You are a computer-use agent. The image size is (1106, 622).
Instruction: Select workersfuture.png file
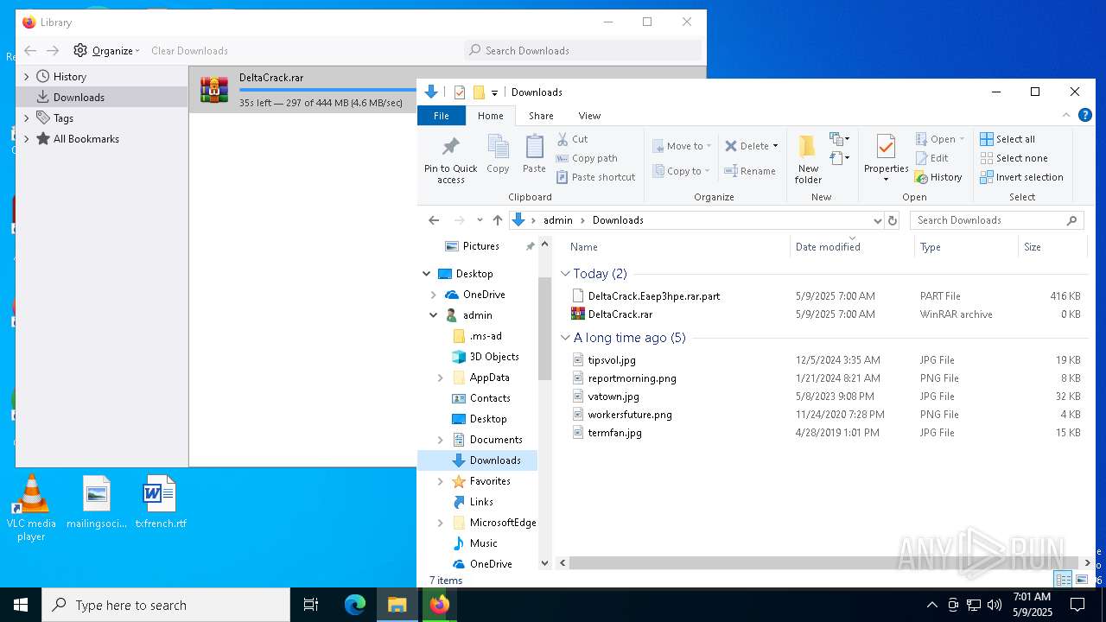[x=629, y=415]
